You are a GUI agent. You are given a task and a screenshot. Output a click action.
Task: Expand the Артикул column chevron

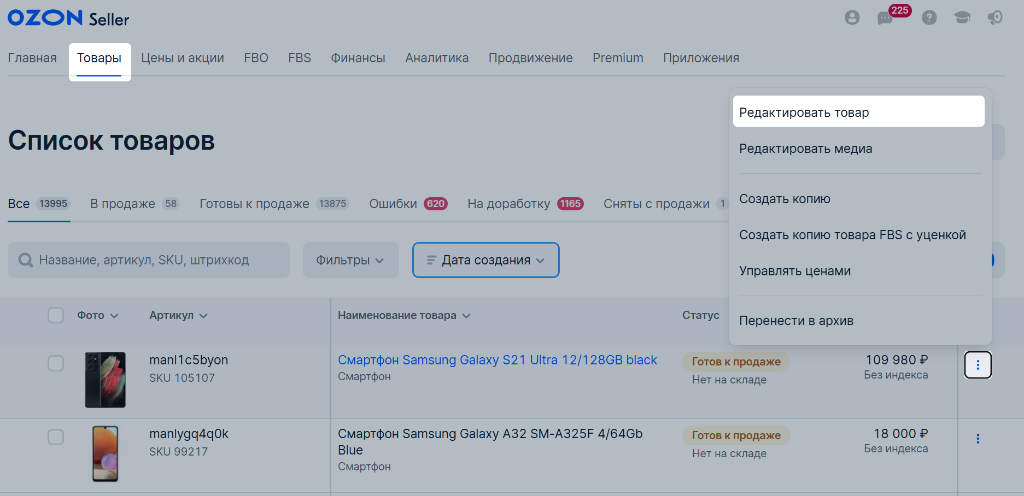tap(203, 316)
